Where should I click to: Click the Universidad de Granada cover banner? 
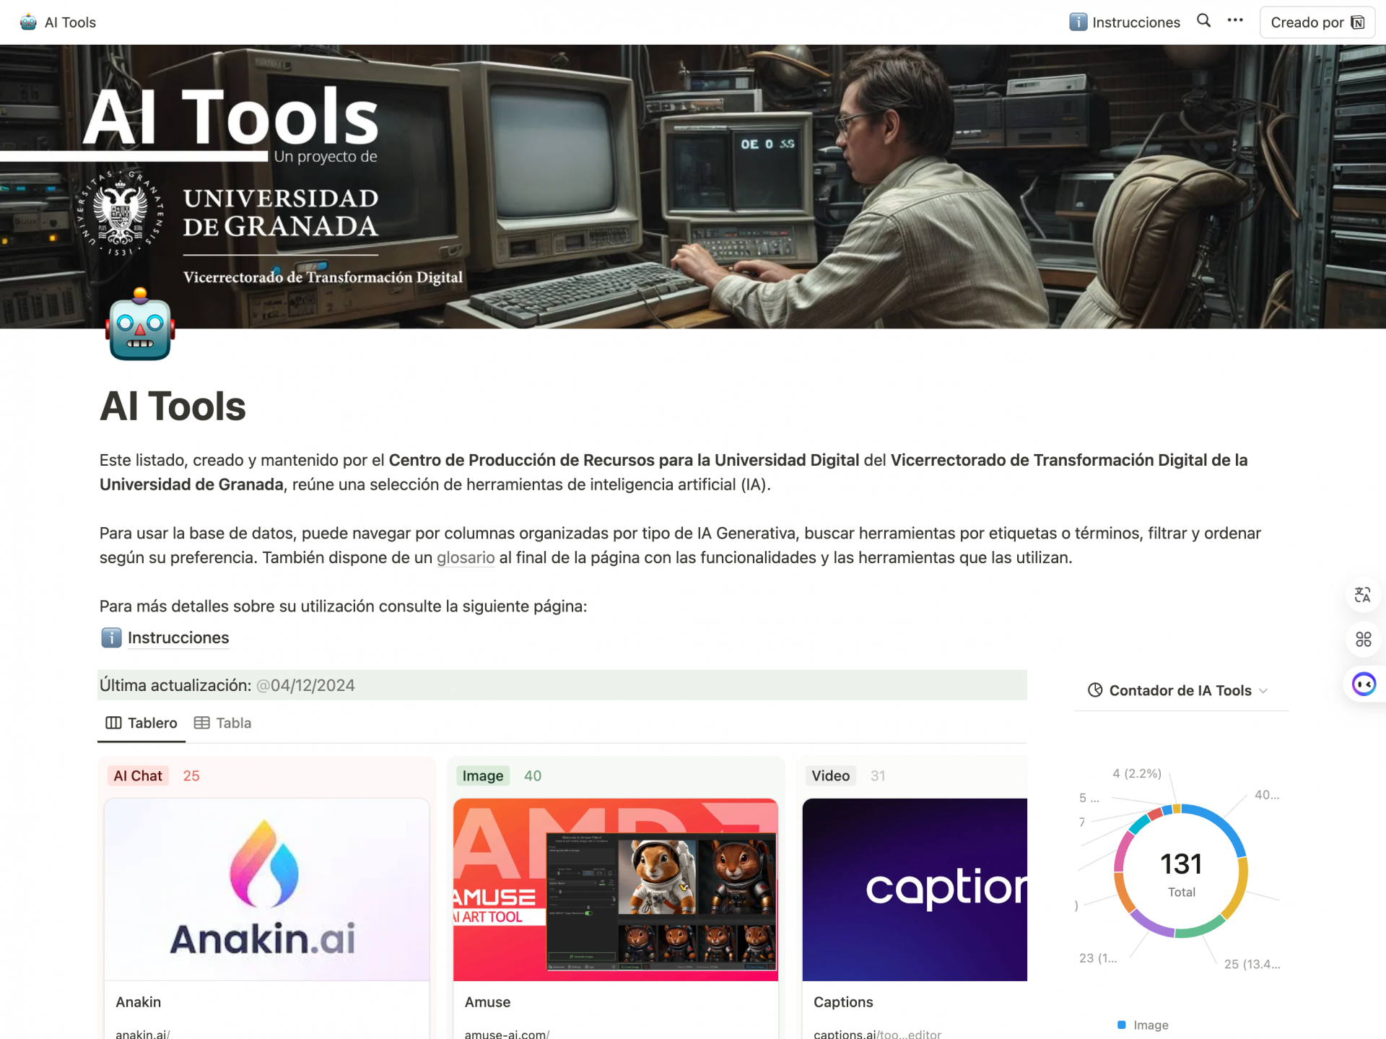(x=693, y=186)
